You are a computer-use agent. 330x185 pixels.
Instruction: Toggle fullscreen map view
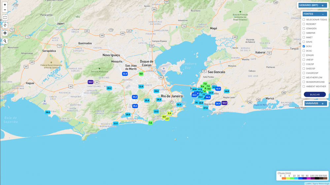5,18
